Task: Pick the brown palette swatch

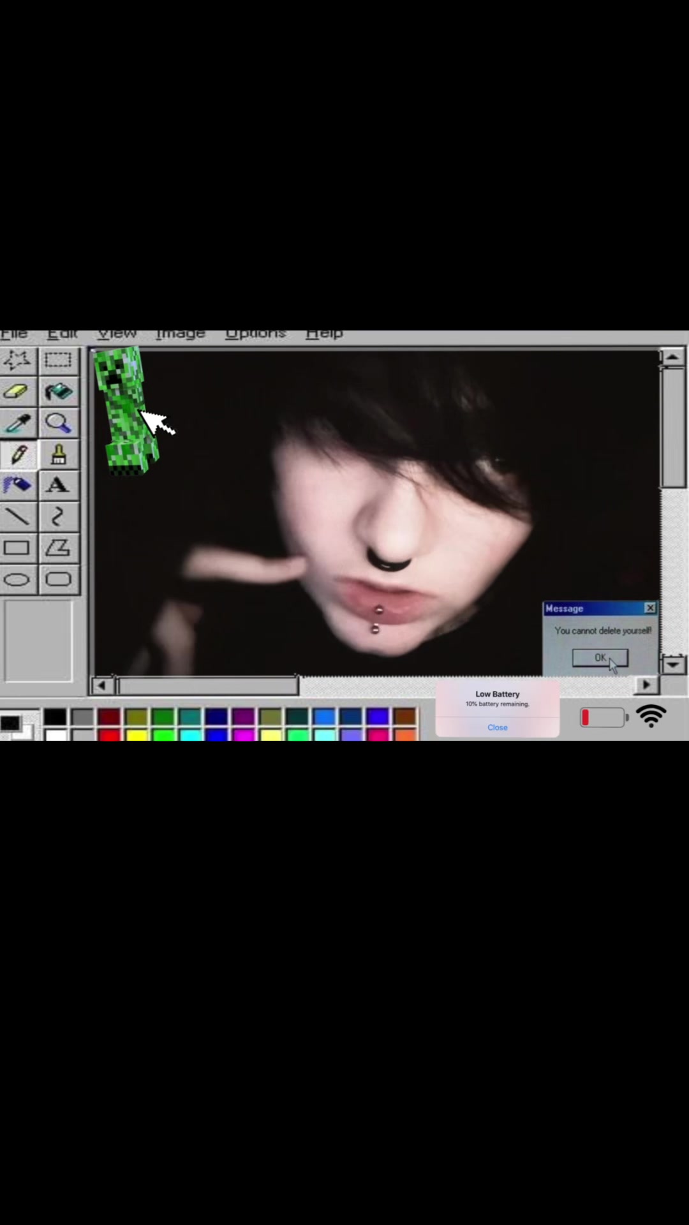Action: (x=404, y=717)
